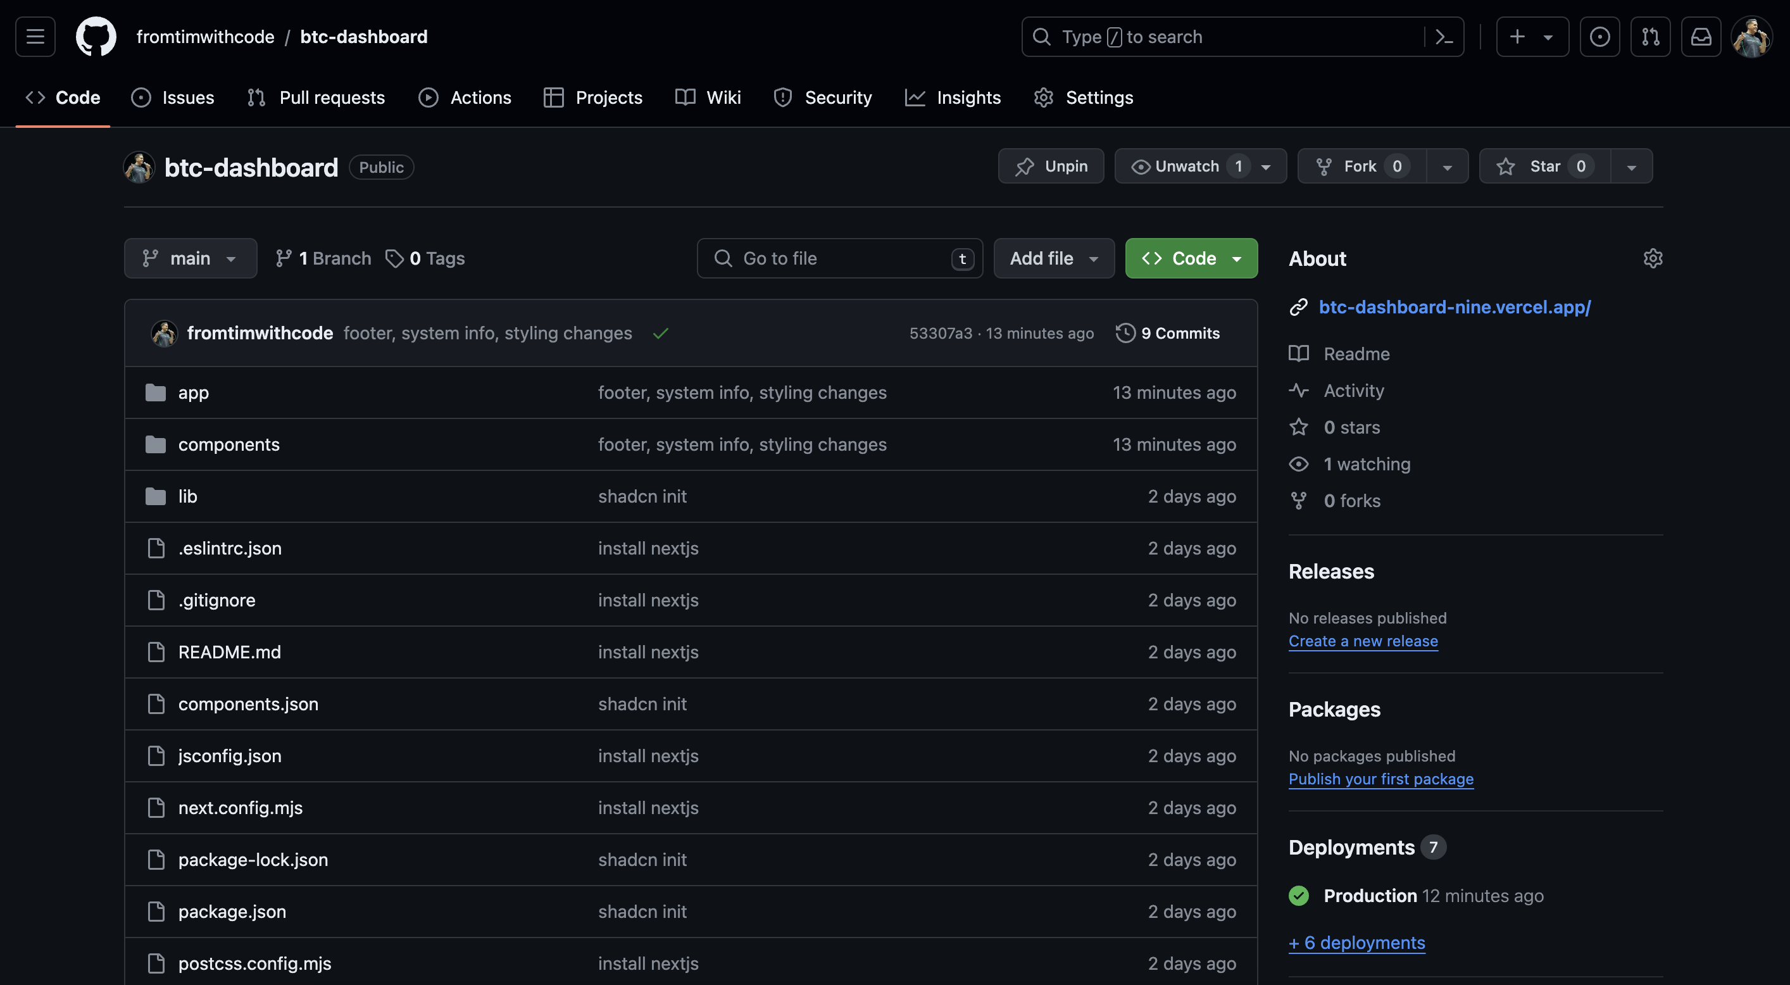The image size is (1790, 985).
Task: Expand the main branch dropdown
Action: point(189,257)
